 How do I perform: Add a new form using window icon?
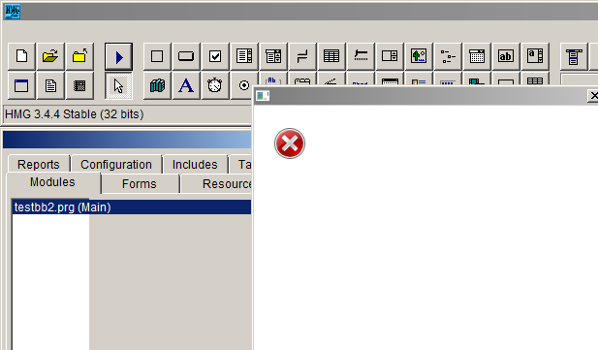pyautogui.click(x=21, y=85)
